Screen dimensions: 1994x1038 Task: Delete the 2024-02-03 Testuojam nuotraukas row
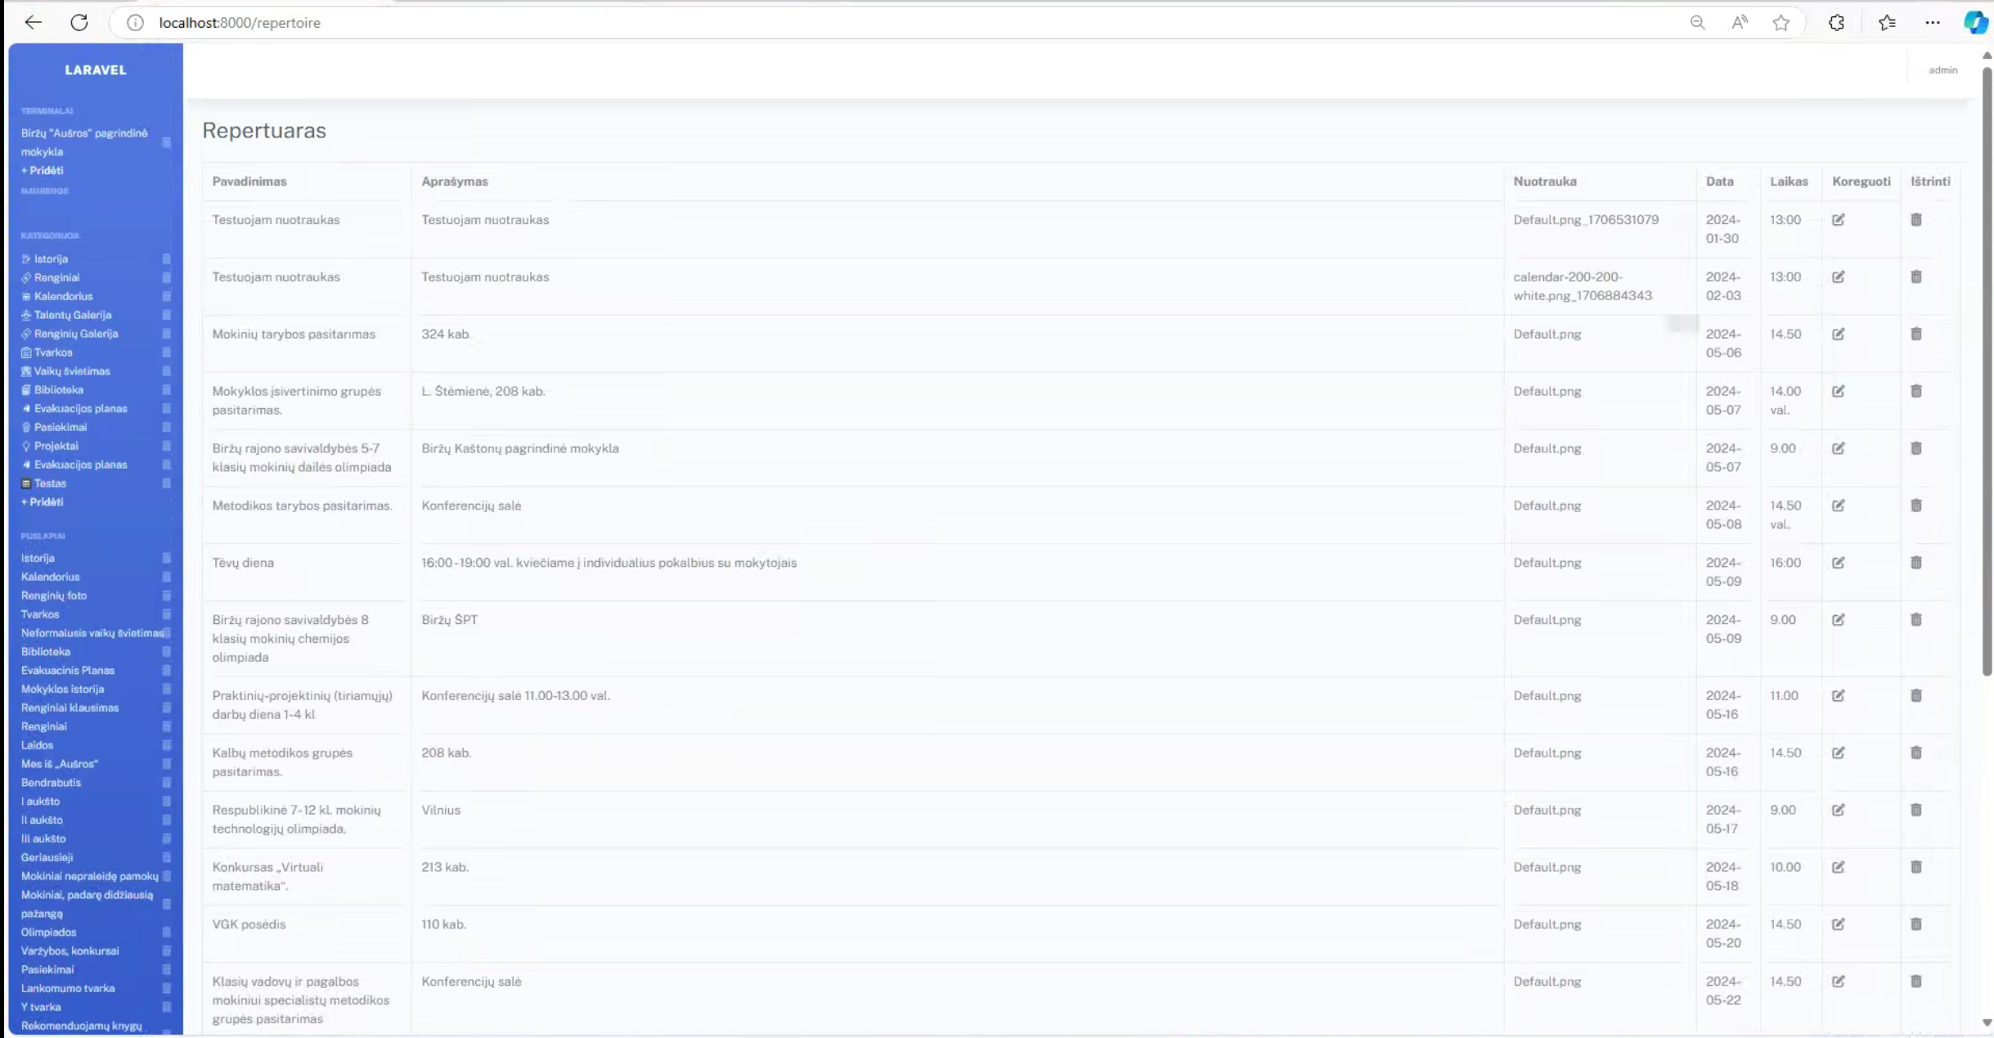(x=1915, y=276)
